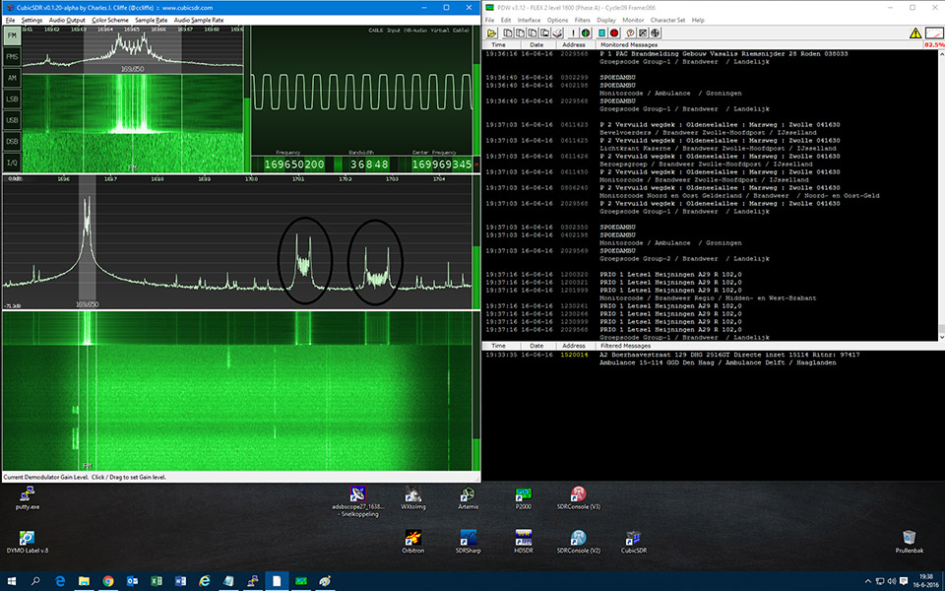Screen dimensions: 945x591
Task: Open the P2000 desktop shortcut
Action: pos(523,498)
